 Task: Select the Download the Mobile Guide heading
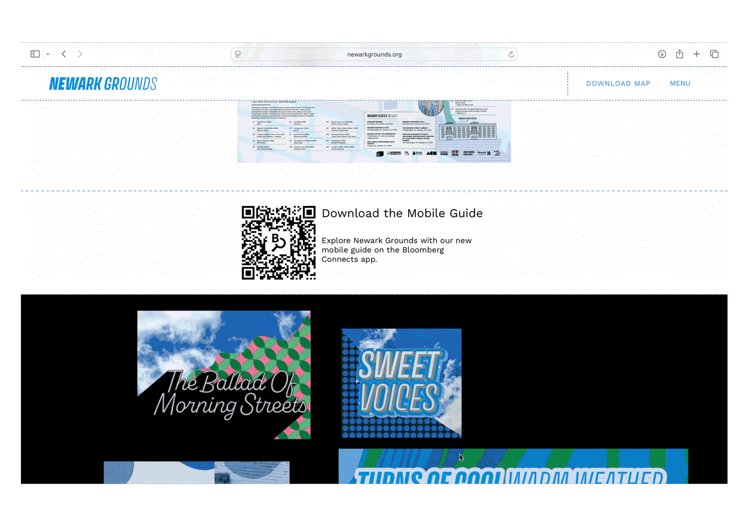click(x=402, y=213)
